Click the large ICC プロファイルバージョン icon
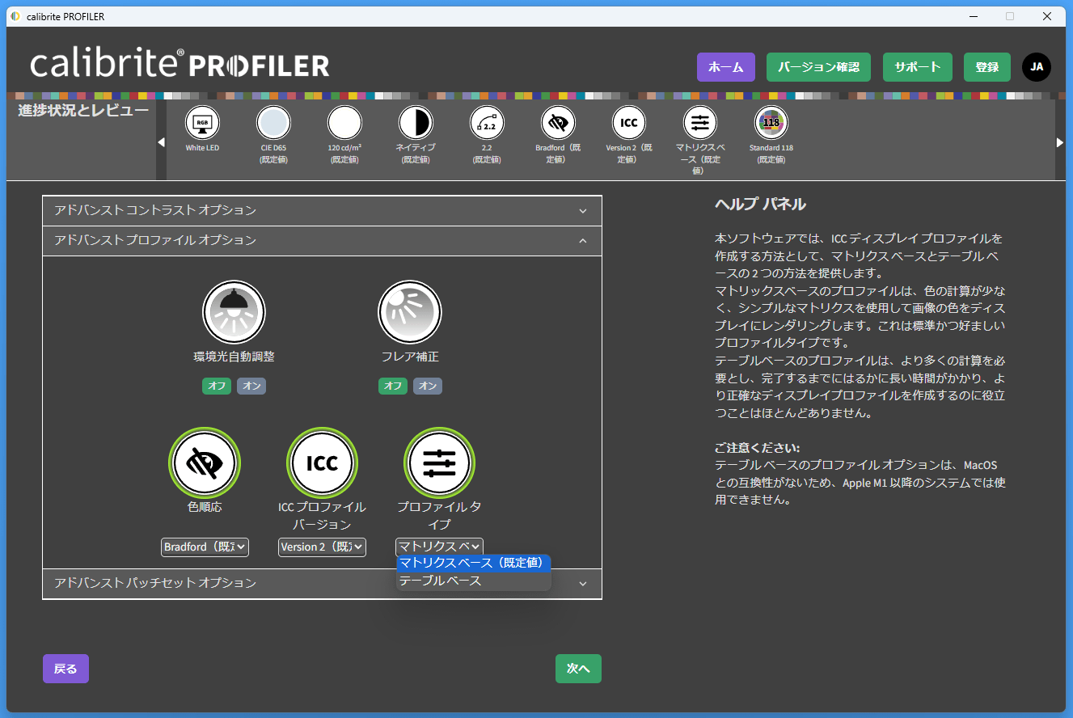This screenshot has width=1073, height=718. [x=322, y=462]
